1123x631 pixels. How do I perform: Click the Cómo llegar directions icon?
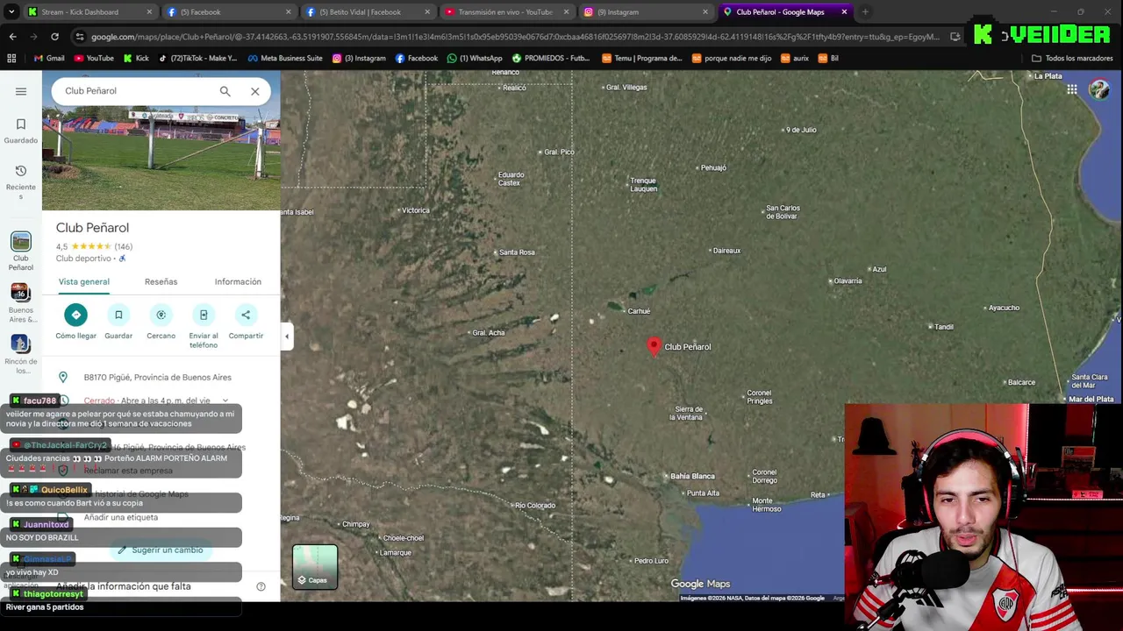pyautogui.click(x=75, y=315)
